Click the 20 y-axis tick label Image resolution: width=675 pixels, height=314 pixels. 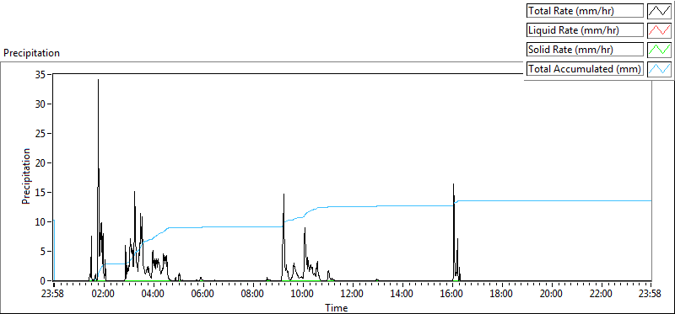coord(40,162)
